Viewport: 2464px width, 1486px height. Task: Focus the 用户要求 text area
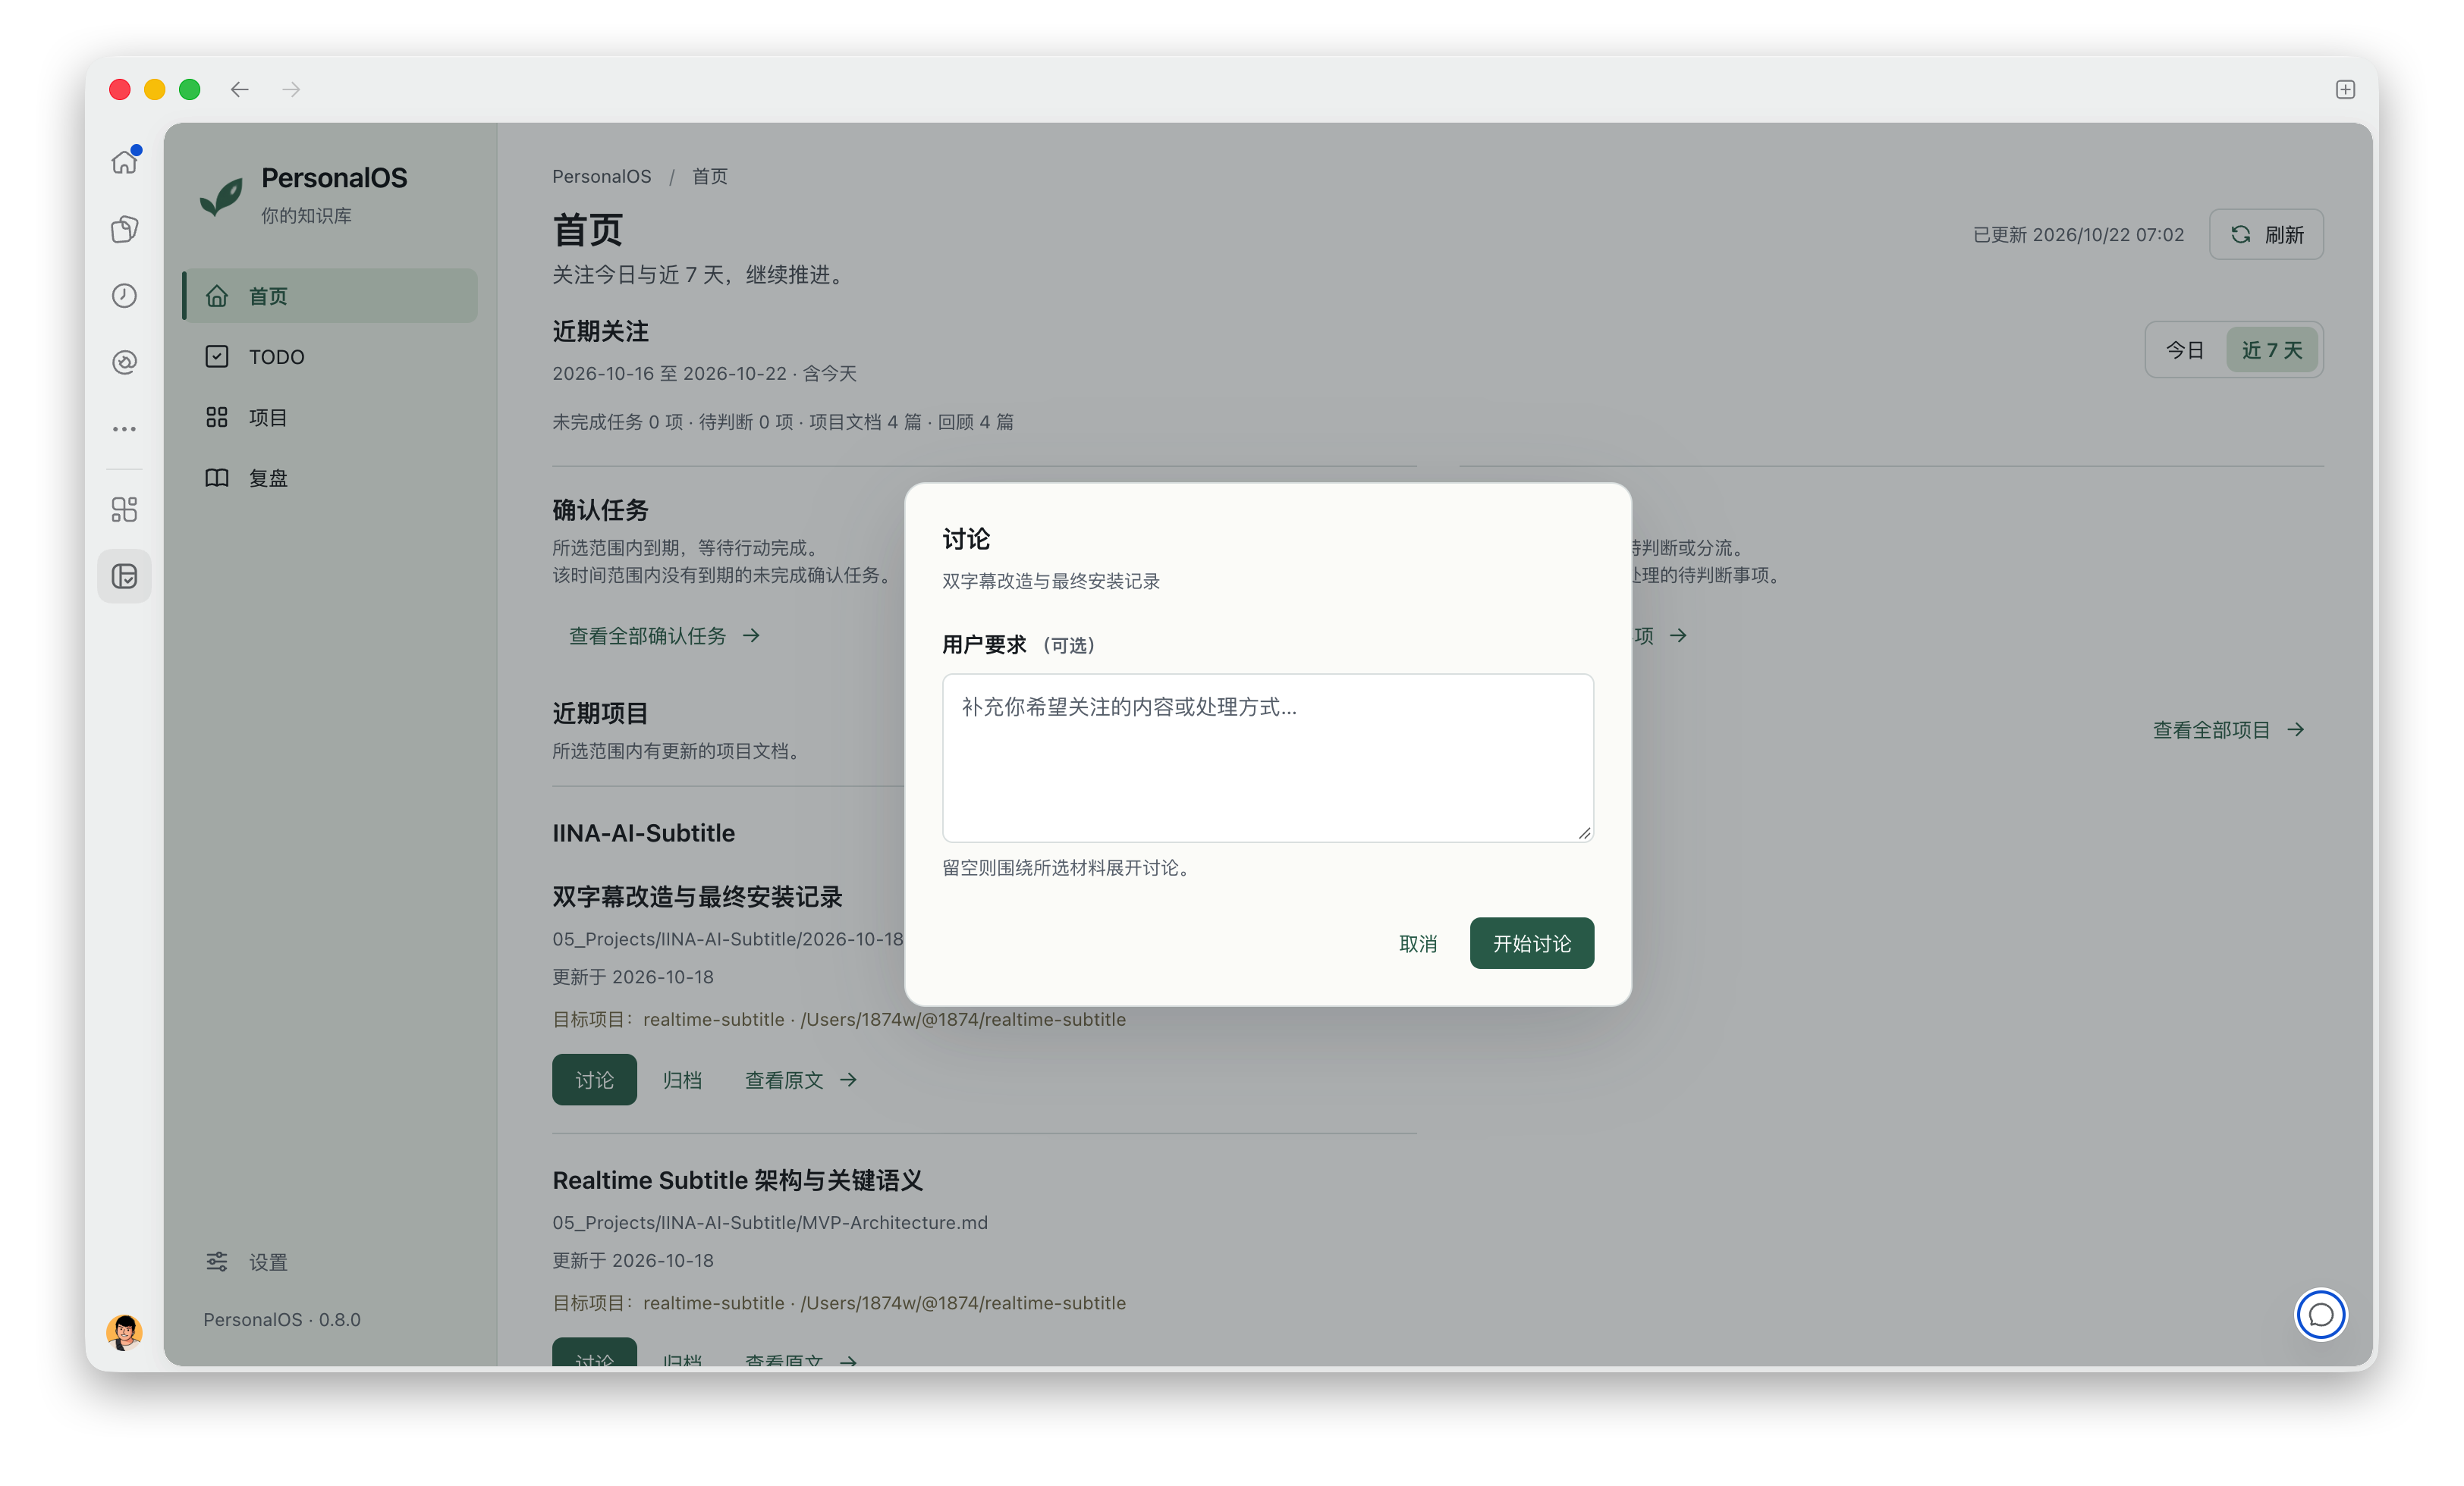[x=1267, y=757]
